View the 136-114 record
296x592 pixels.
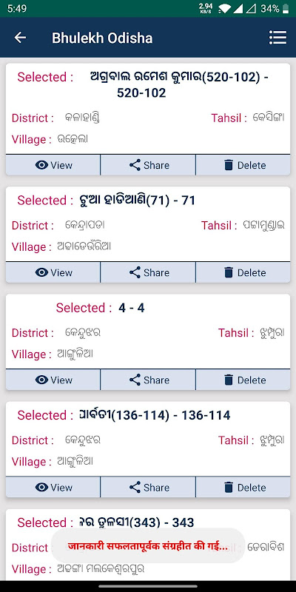(x=53, y=488)
